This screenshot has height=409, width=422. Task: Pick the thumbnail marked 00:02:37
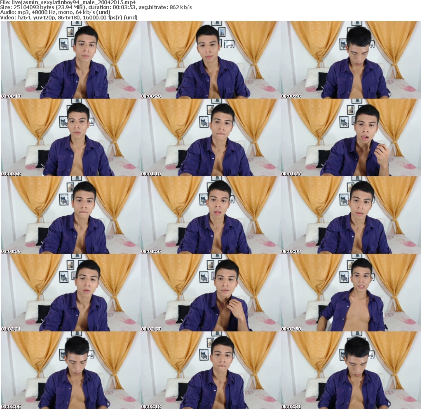coord(211,293)
